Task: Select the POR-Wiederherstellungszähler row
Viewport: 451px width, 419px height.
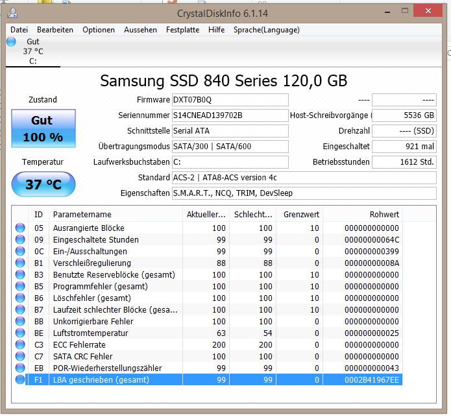Action: tap(207, 368)
